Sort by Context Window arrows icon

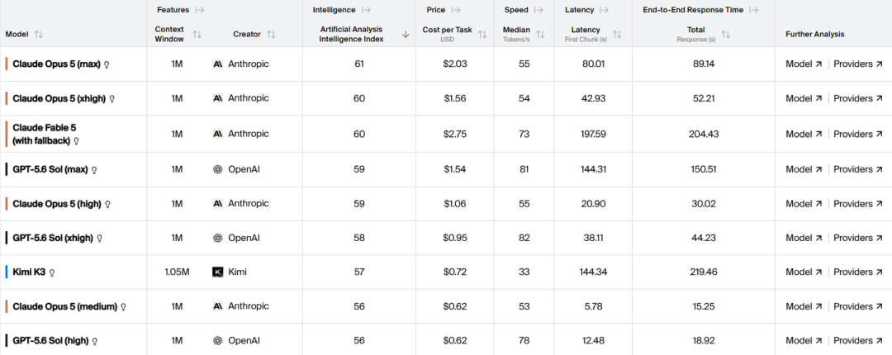click(x=197, y=34)
